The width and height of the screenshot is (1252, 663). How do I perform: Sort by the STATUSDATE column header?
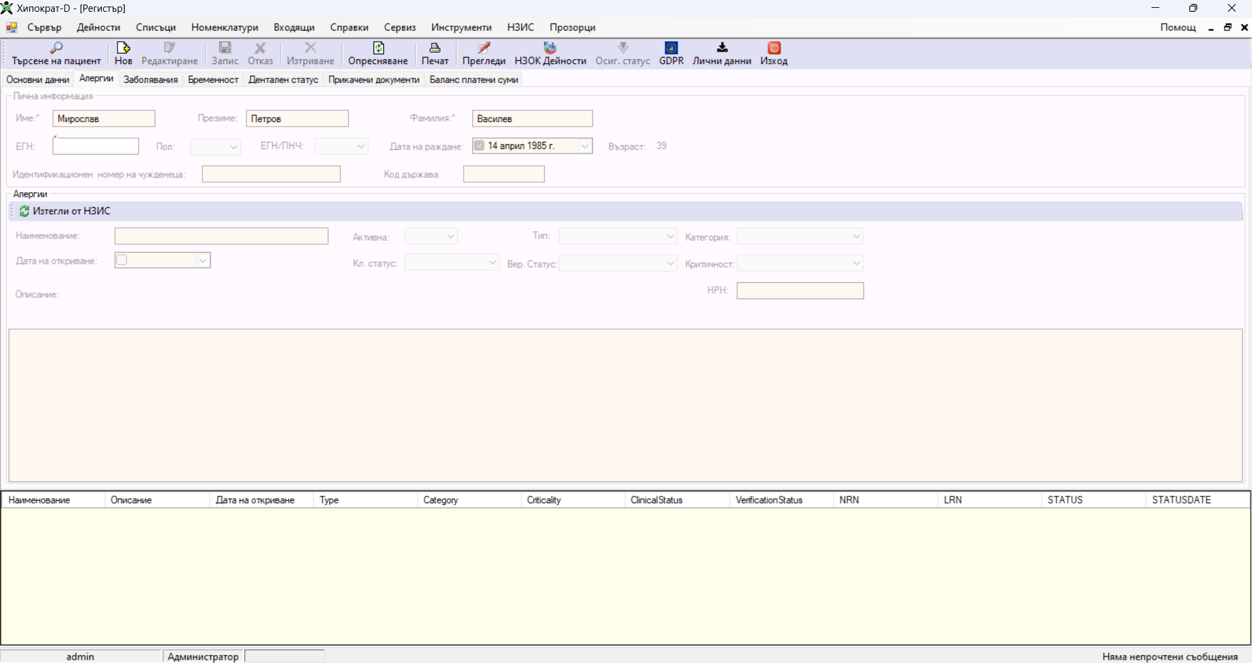(1198, 500)
